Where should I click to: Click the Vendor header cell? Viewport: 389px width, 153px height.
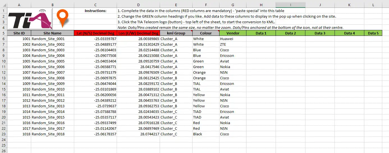click(233, 33)
